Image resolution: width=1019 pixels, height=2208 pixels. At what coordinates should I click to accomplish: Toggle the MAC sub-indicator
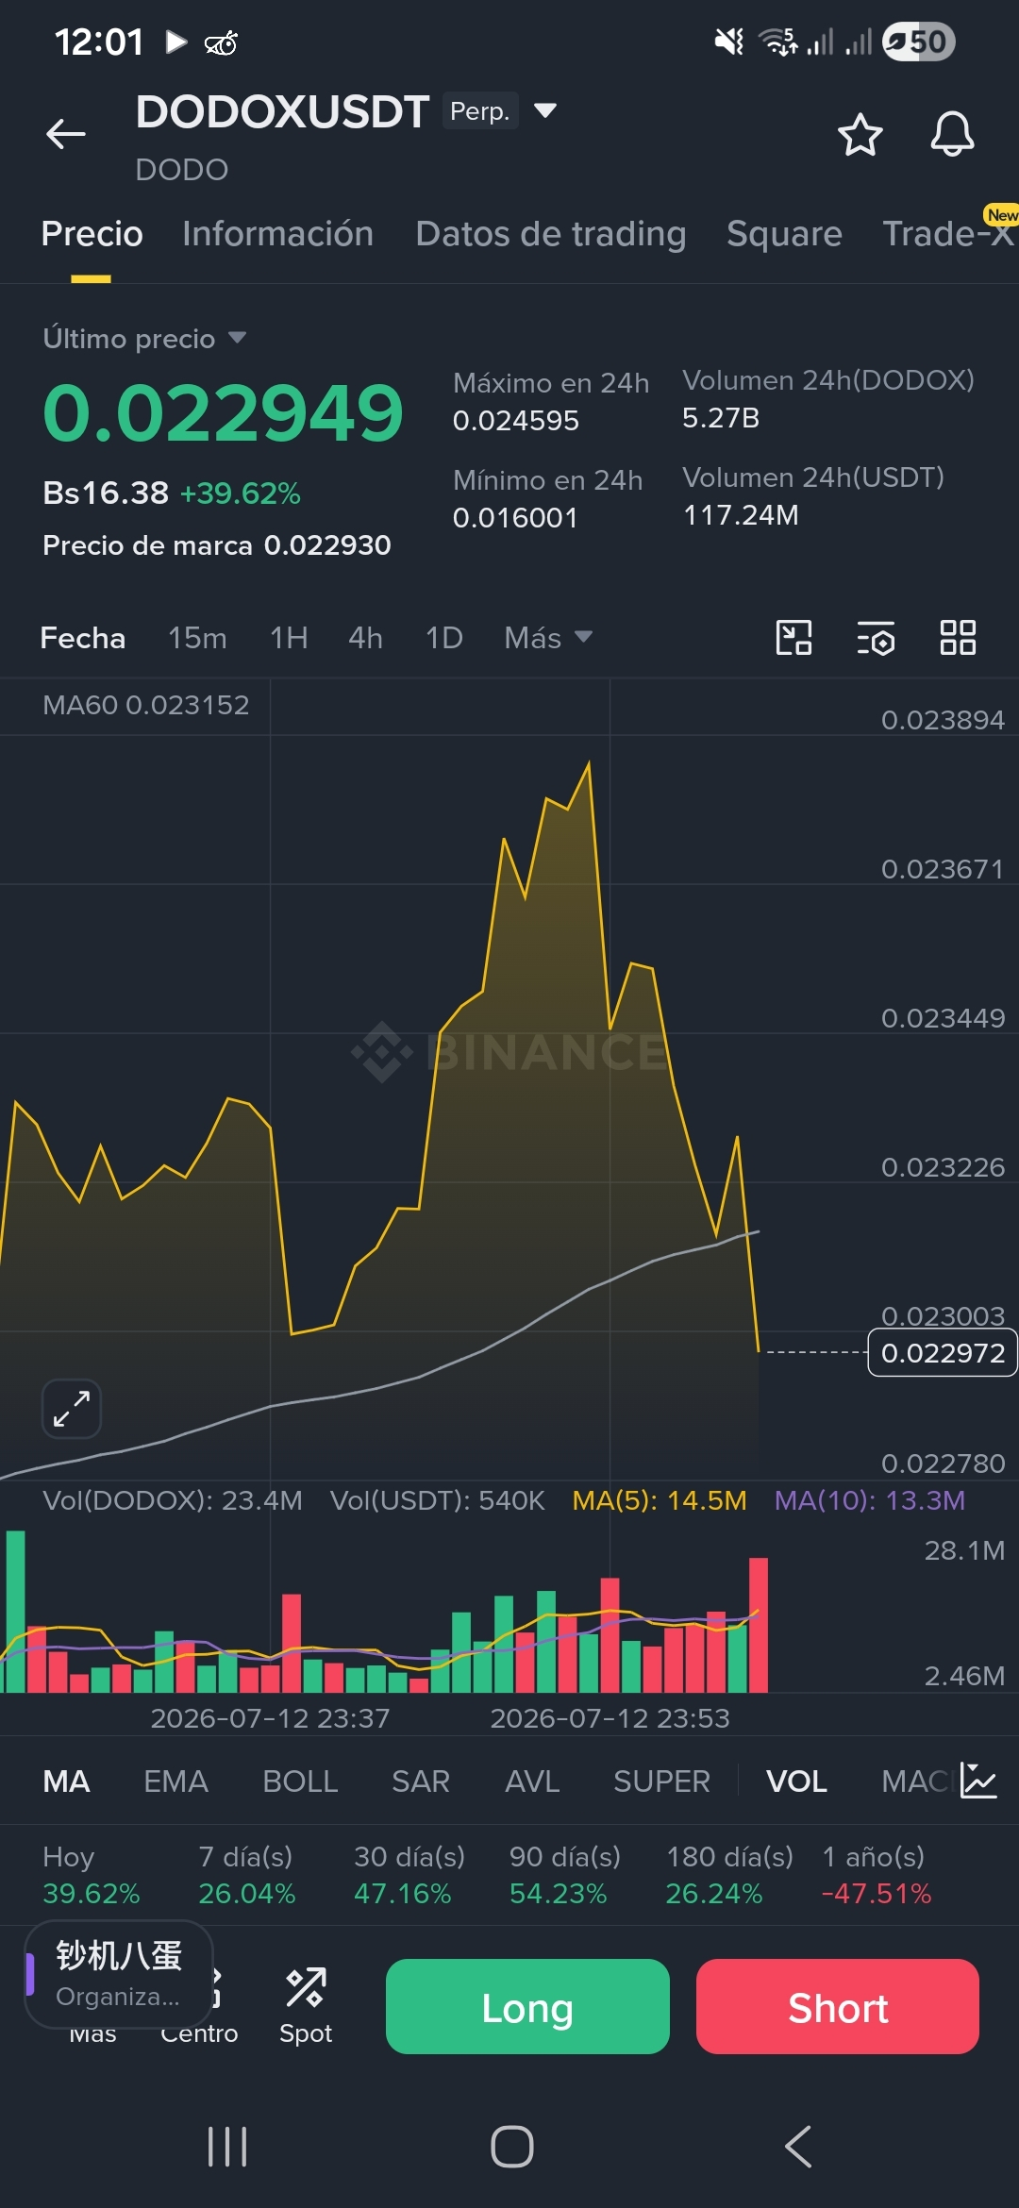(914, 1781)
